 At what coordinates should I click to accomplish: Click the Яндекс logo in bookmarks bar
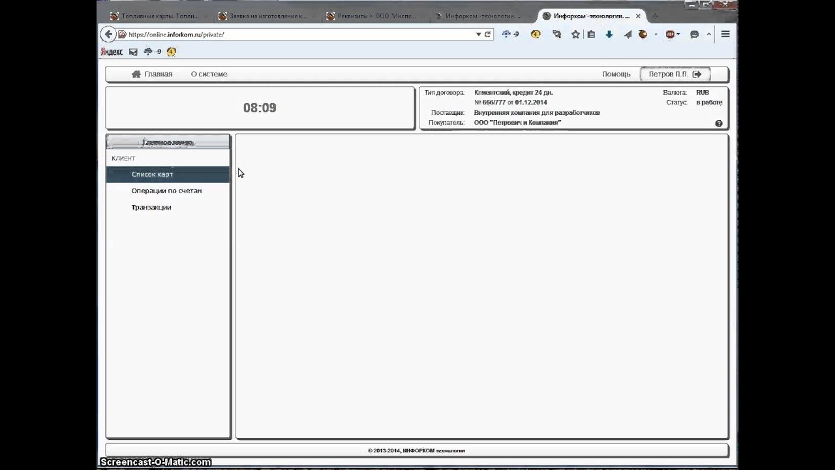point(112,52)
